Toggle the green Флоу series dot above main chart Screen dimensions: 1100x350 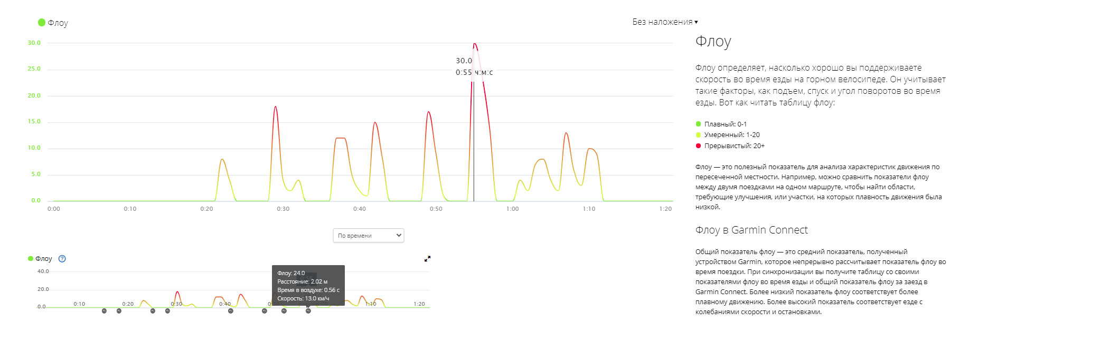[x=42, y=23]
